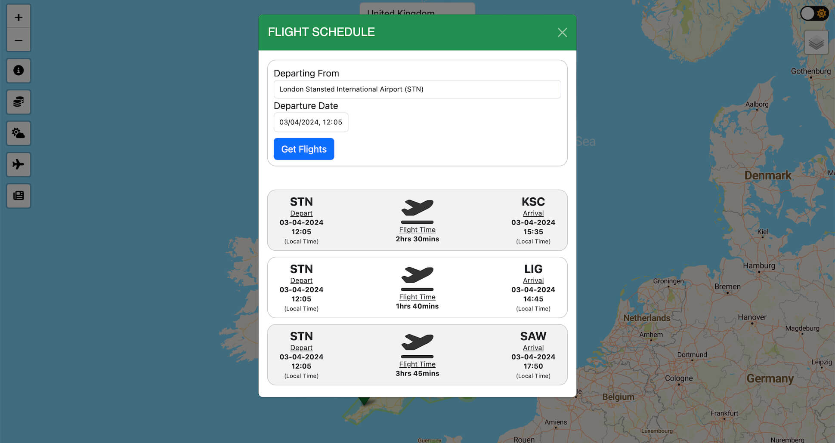Click the map zoom out button
835x443 pixels.
[19, 40]
